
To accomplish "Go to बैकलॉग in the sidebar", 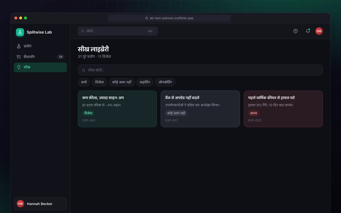I will 40,57.
